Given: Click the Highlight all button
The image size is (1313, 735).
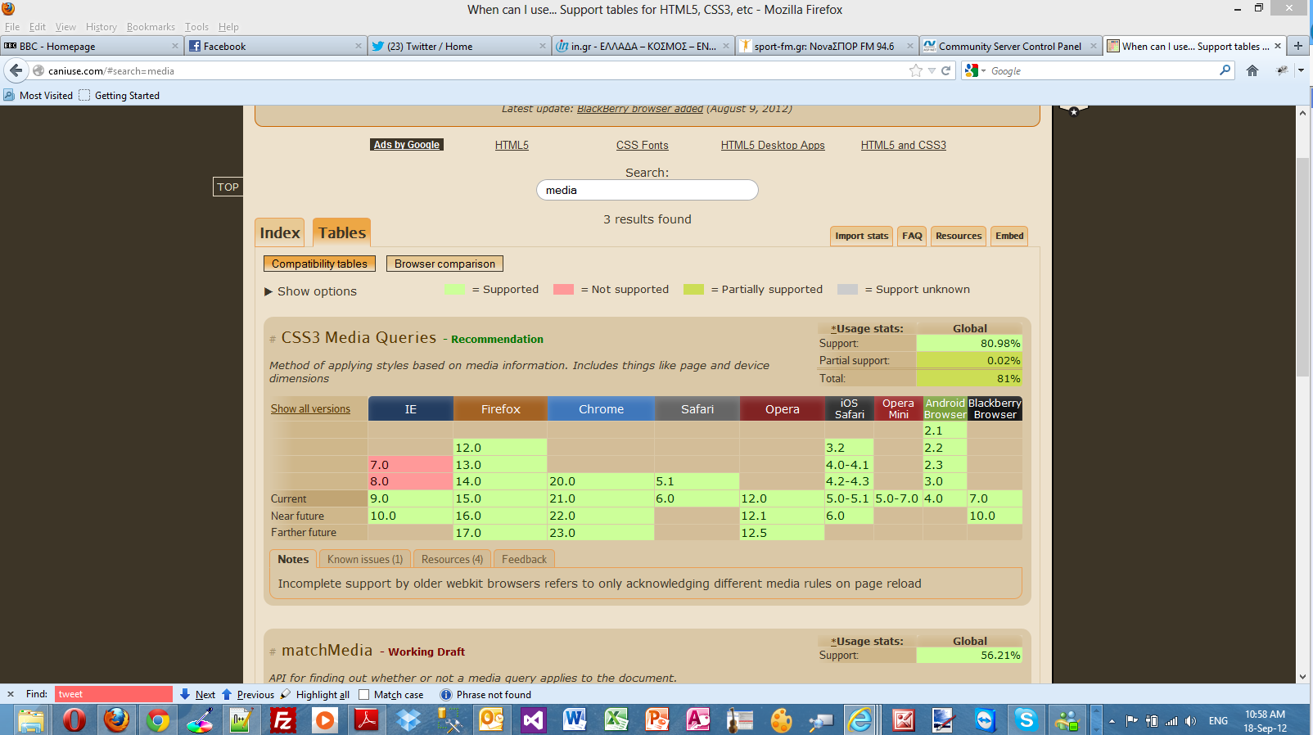Looking at the screenshot, I should pos(315,694).
